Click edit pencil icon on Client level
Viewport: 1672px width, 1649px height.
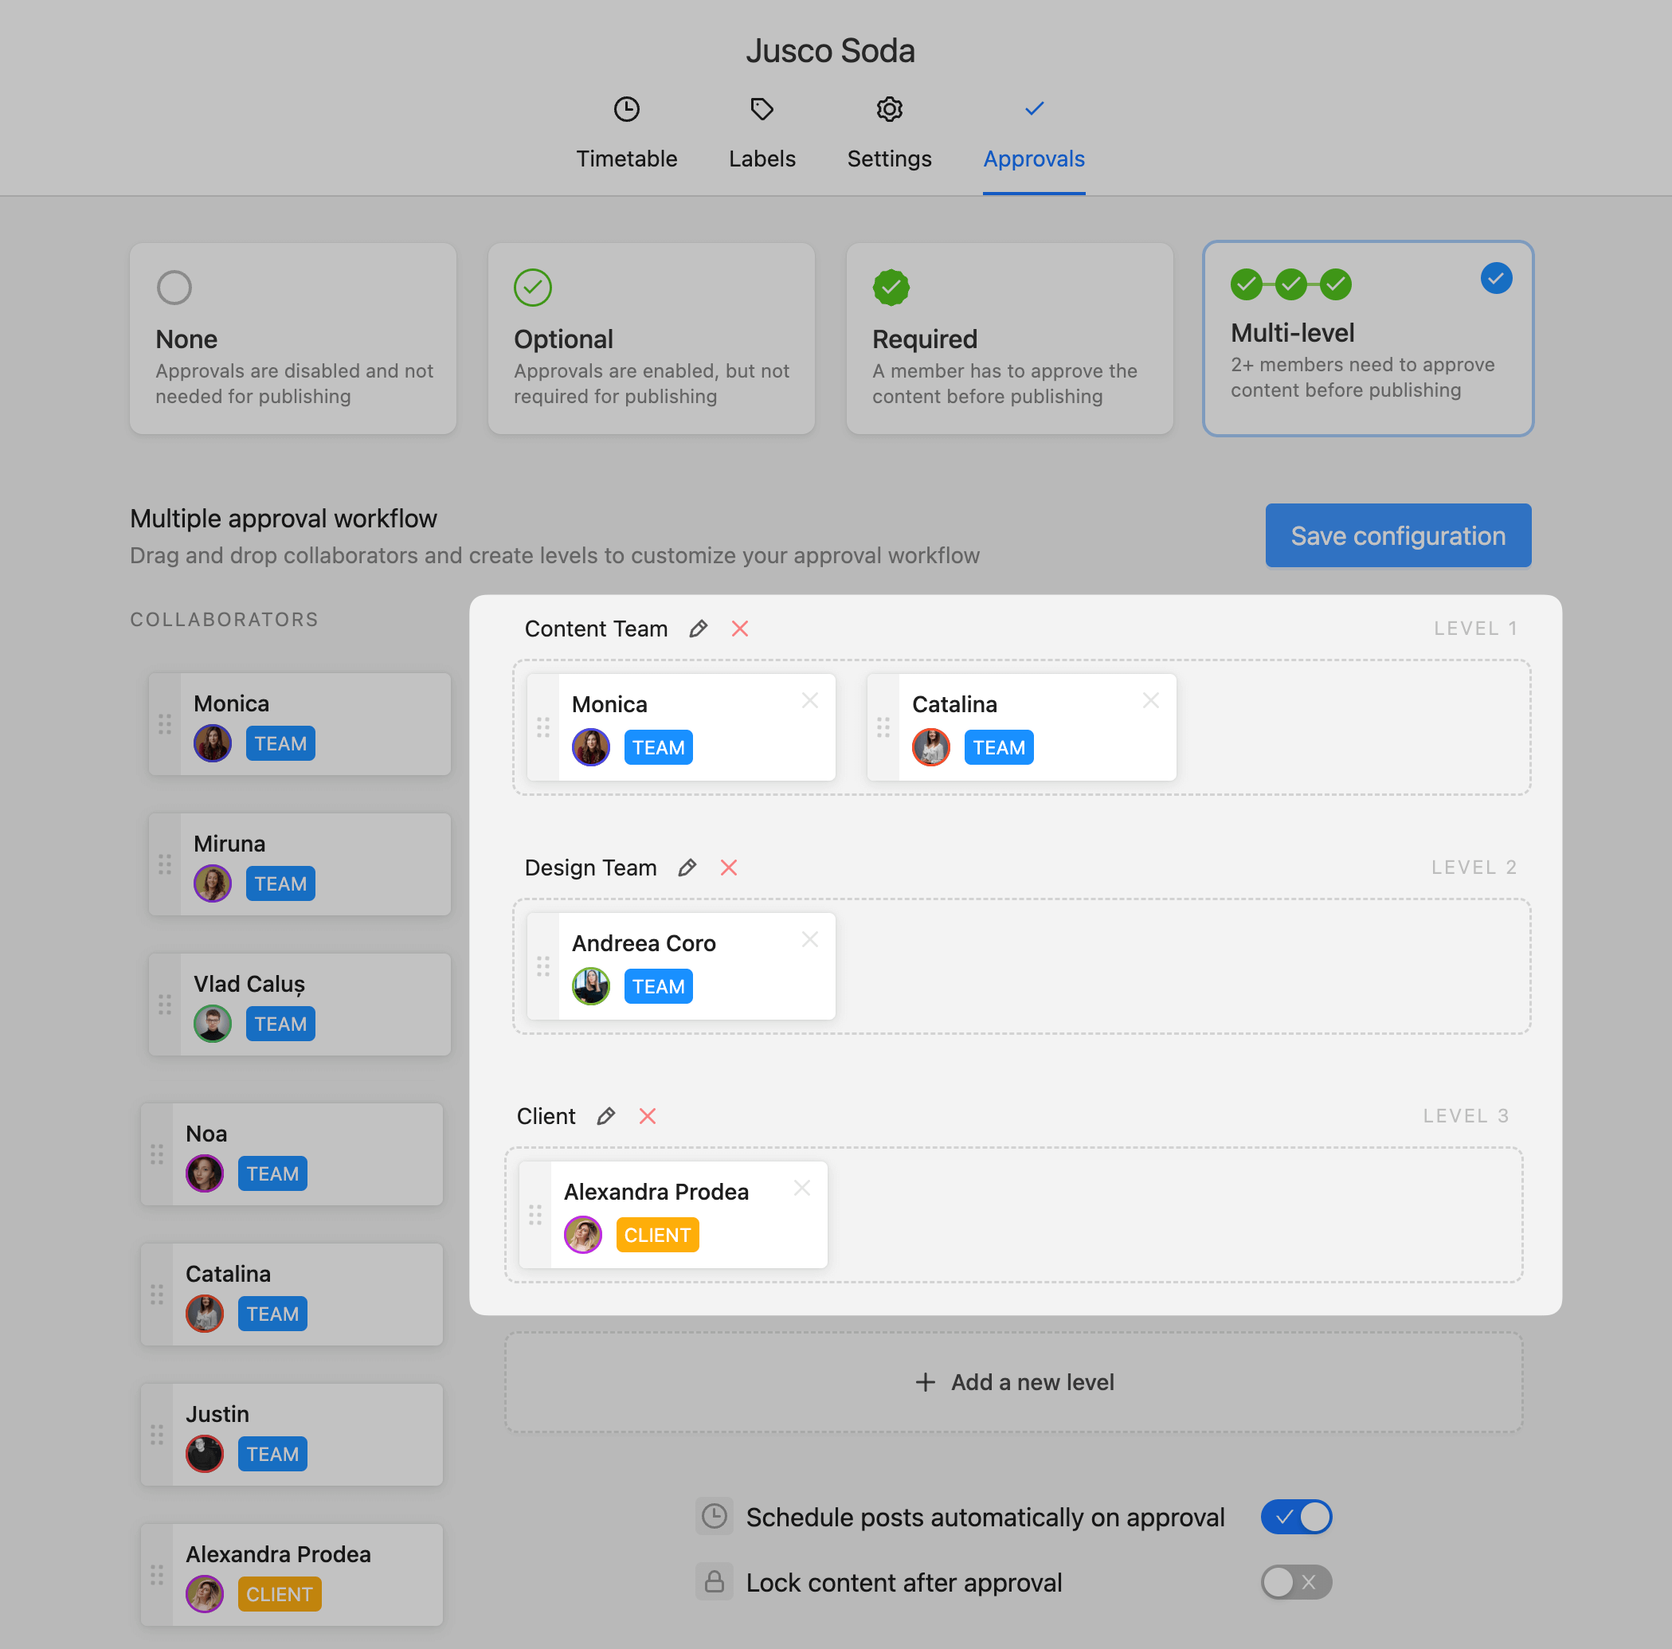[604, 1116]
